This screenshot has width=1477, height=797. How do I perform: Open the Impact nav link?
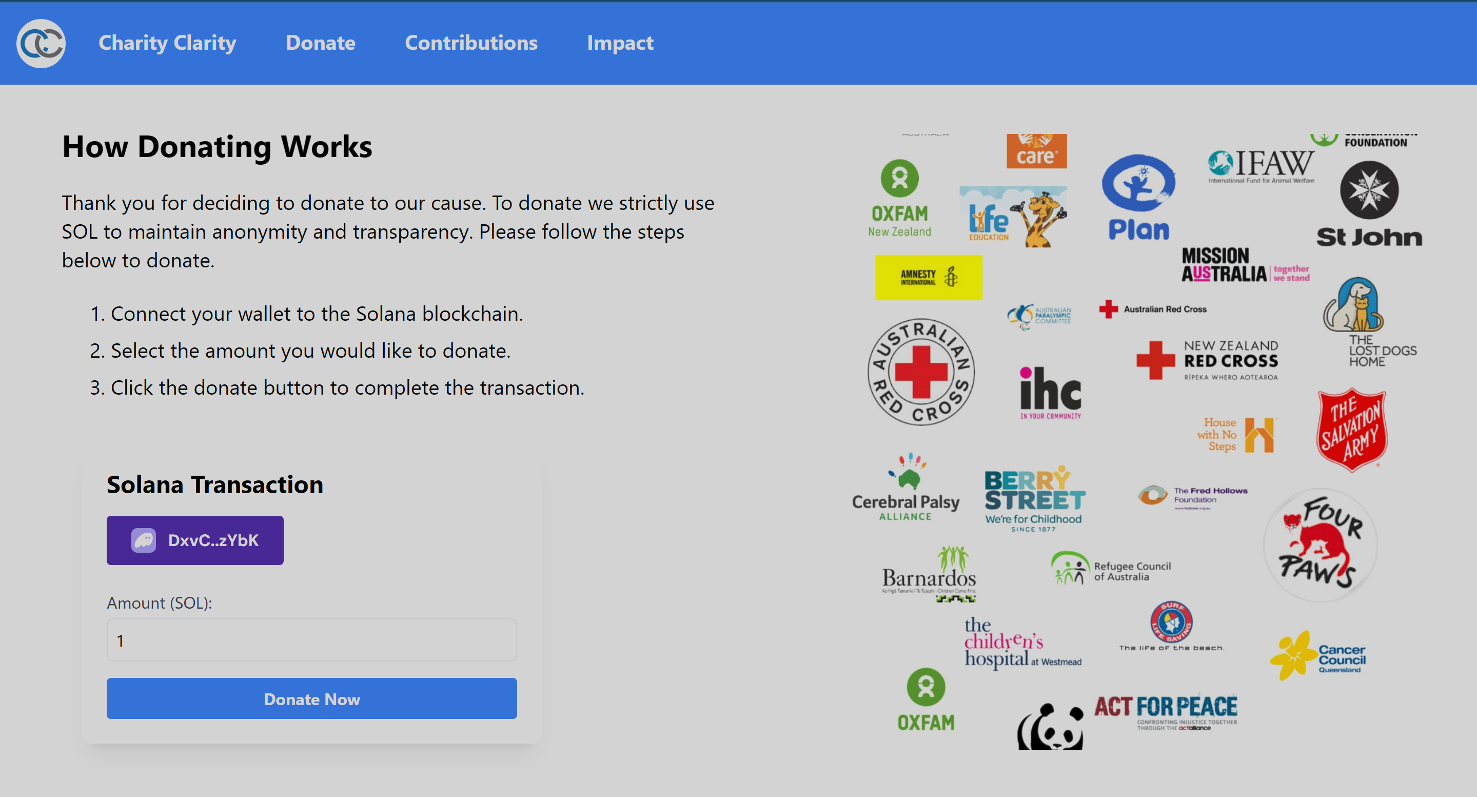click(x=620, y=43)
